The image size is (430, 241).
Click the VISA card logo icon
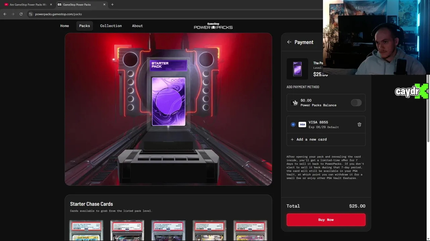click(302, 125)
